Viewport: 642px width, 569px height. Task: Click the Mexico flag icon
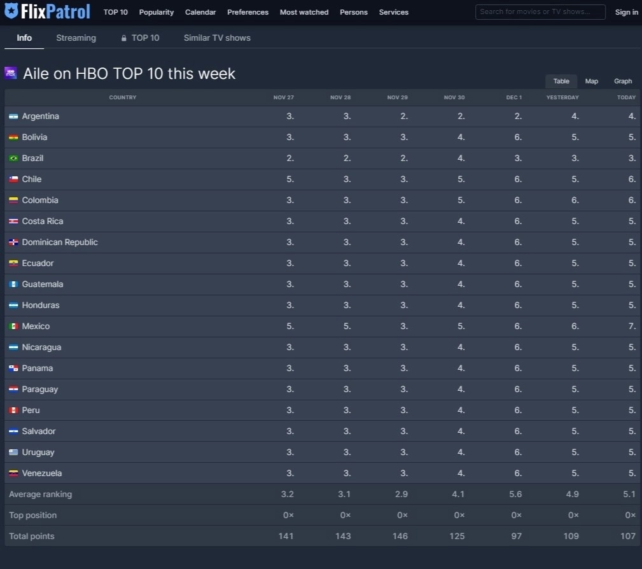coord(13,327)
